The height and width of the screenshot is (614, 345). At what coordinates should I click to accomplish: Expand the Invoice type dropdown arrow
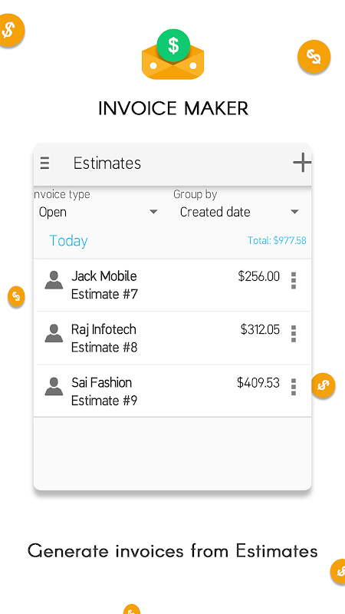[153, 212]
